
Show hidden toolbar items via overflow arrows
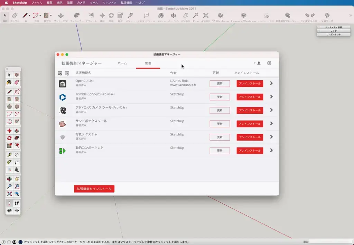tap(351, 16)
